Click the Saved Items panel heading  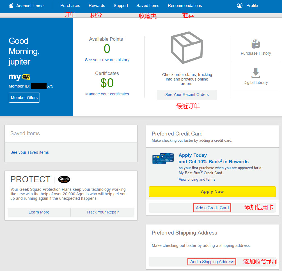(25, 134)
